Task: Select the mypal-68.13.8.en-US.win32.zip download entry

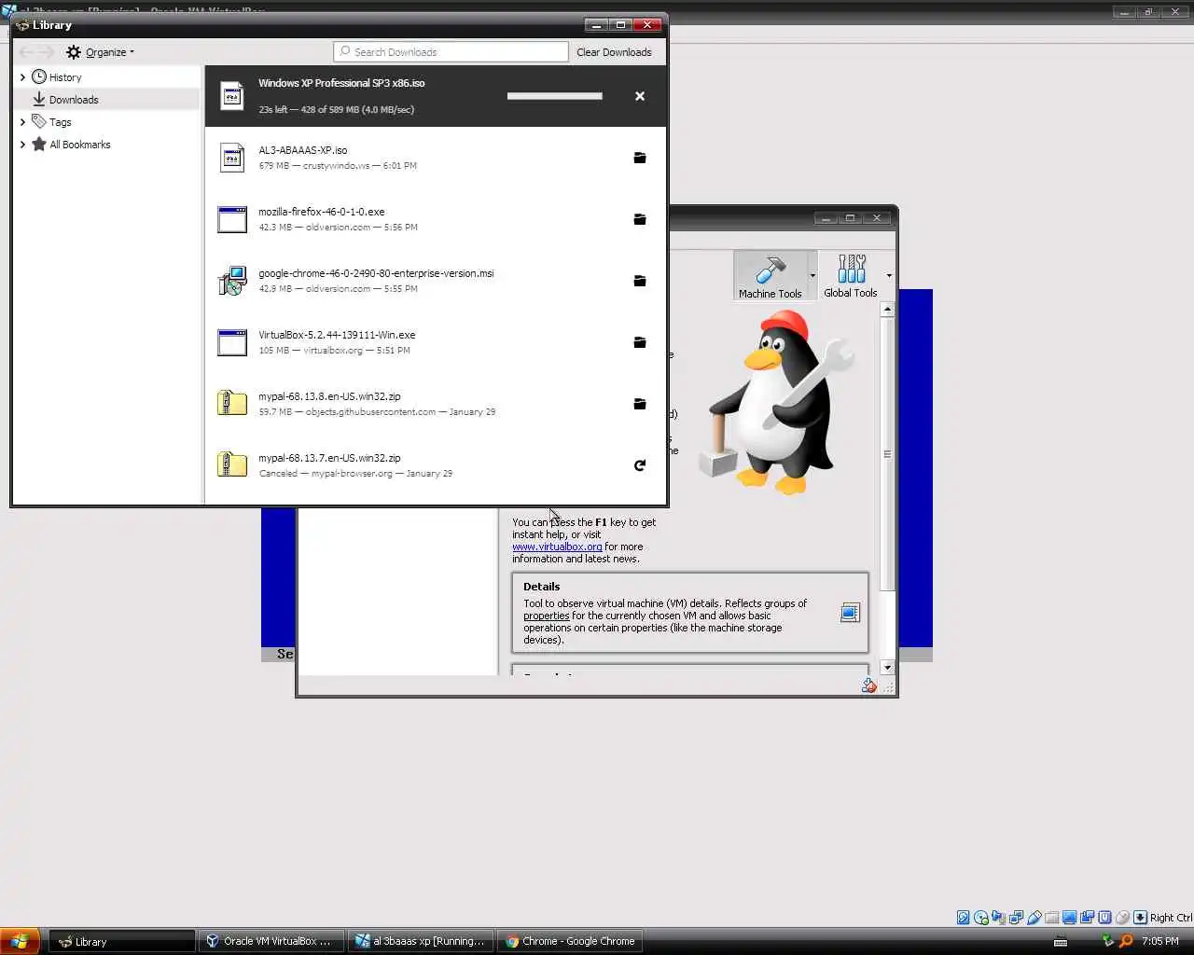Action: tap(436, 404)
